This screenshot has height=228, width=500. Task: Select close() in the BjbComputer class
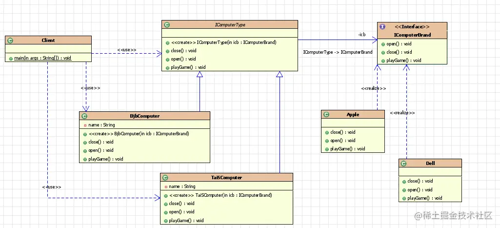point(101,142)
